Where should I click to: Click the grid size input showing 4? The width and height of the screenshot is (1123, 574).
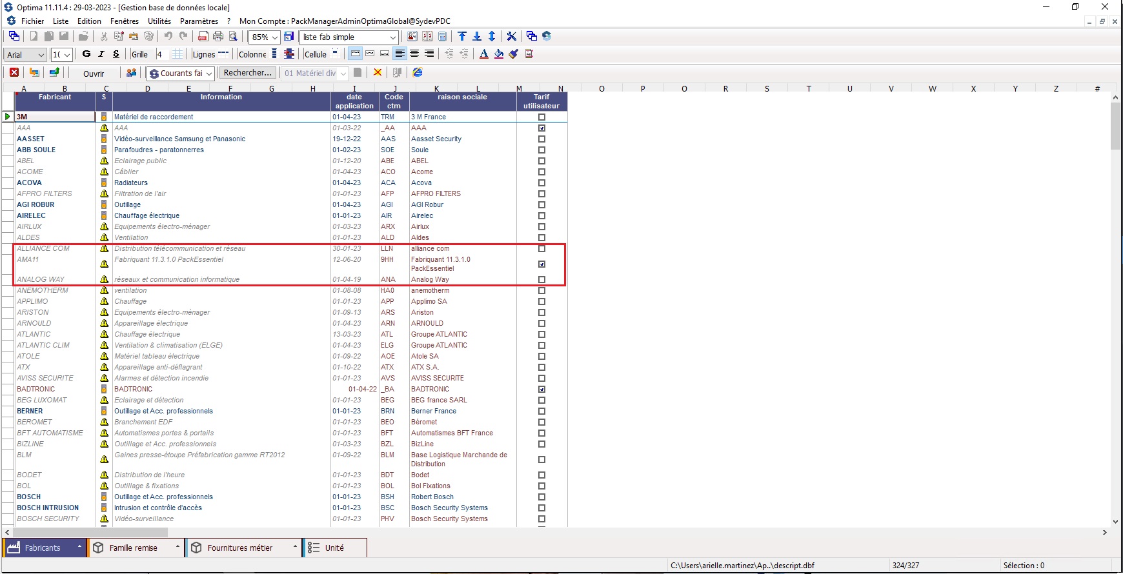(162, 55)
